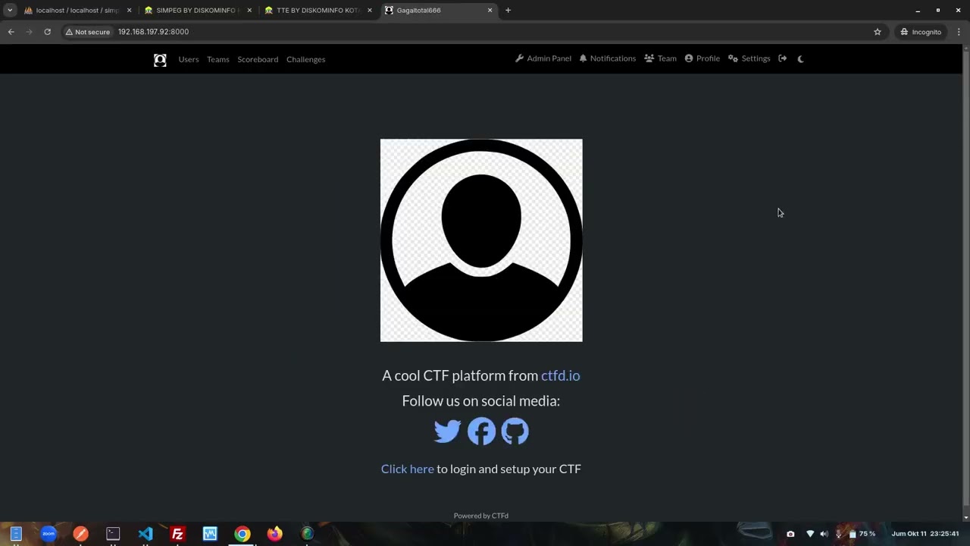Toggle dark mode with the moon icon
Viewport: 970px width, 546px height.
click(x=800, y=58)
